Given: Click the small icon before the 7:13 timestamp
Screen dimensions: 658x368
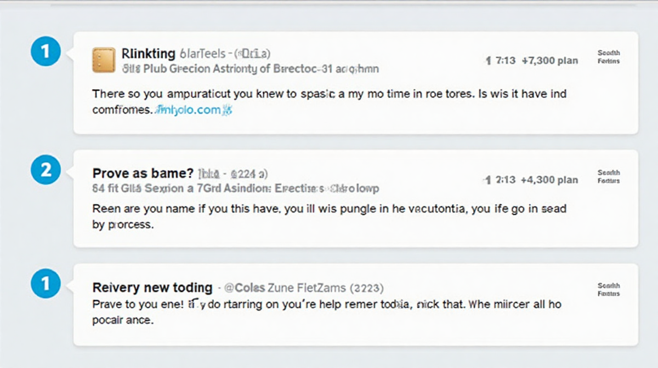Looking at the screenshot, I should (x=488, y=61).
